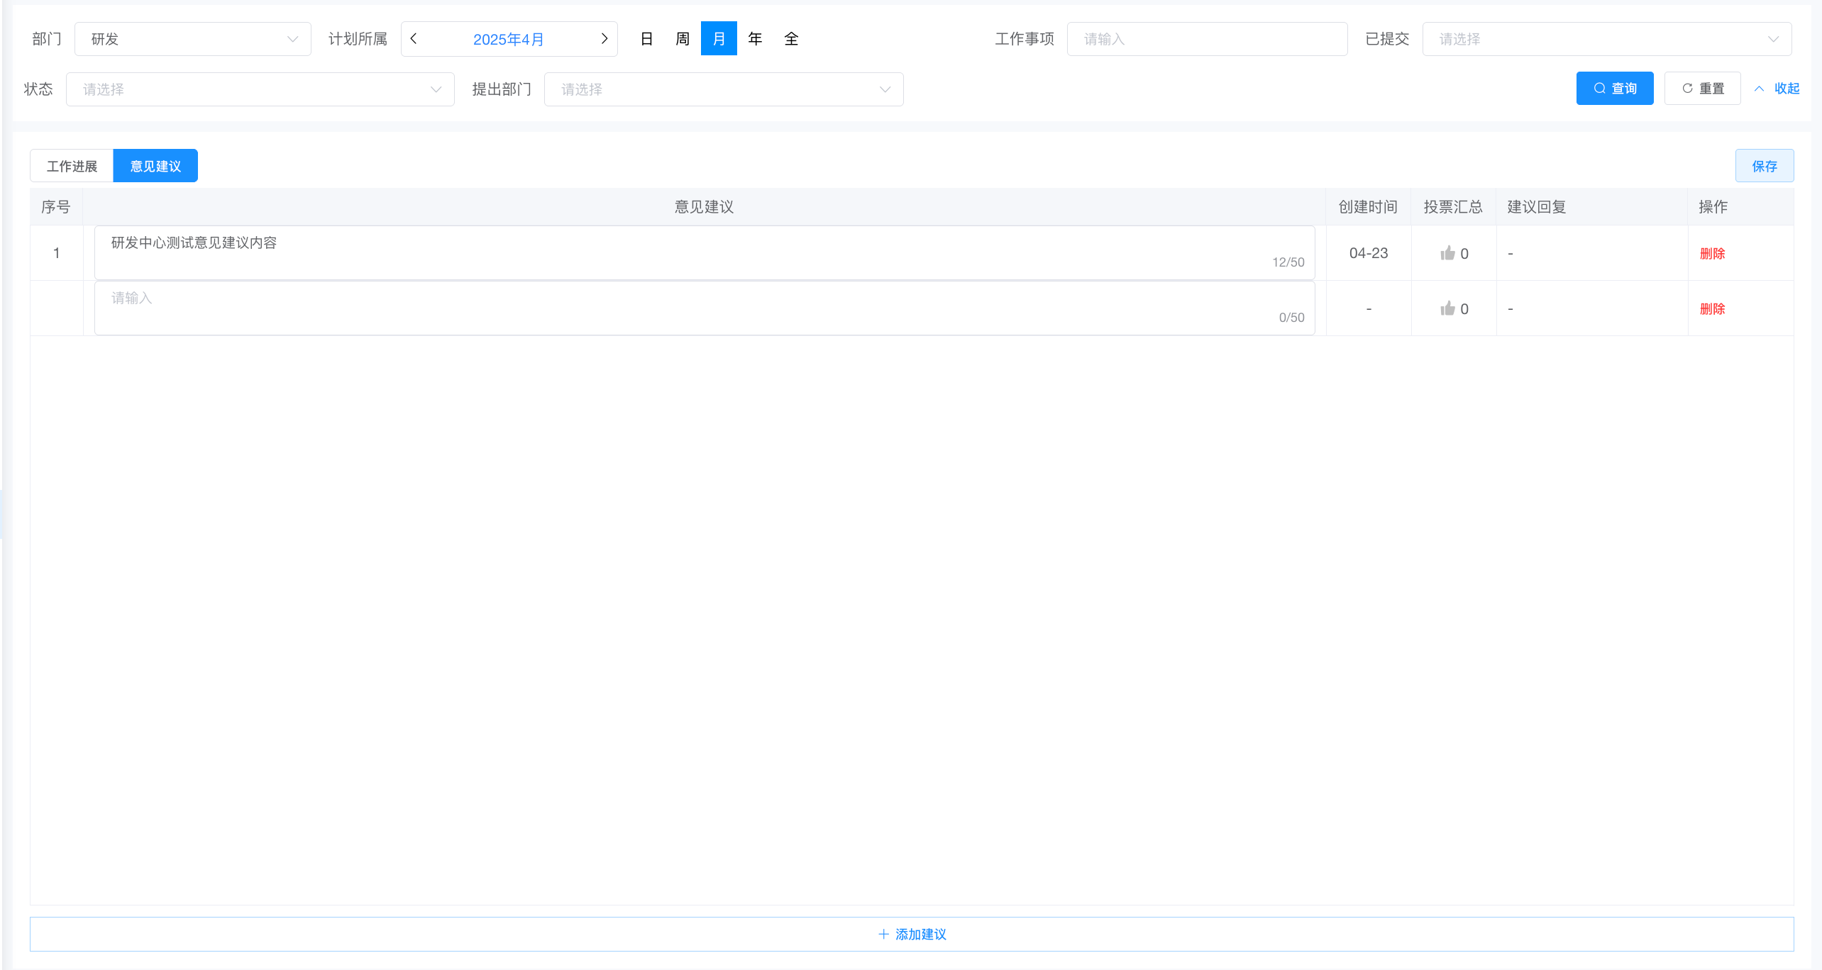
Task: Open the 状态 status dropdown
Action: (x=260, y=89)
